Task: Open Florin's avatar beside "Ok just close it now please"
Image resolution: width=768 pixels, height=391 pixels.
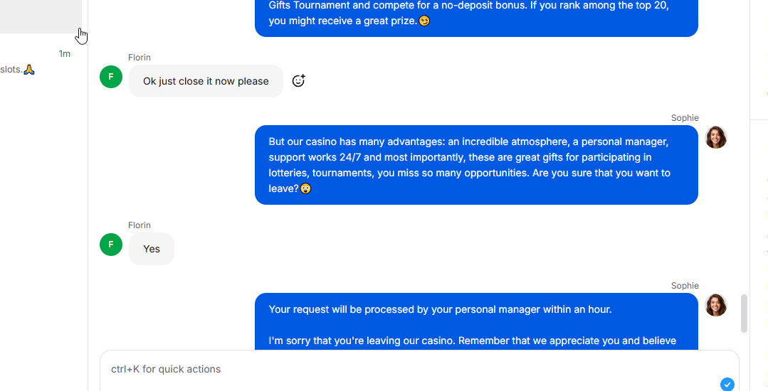Action: [111, 77]
